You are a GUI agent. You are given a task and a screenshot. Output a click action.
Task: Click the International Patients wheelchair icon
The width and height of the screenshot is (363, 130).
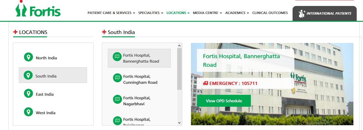tap(302, 14)
